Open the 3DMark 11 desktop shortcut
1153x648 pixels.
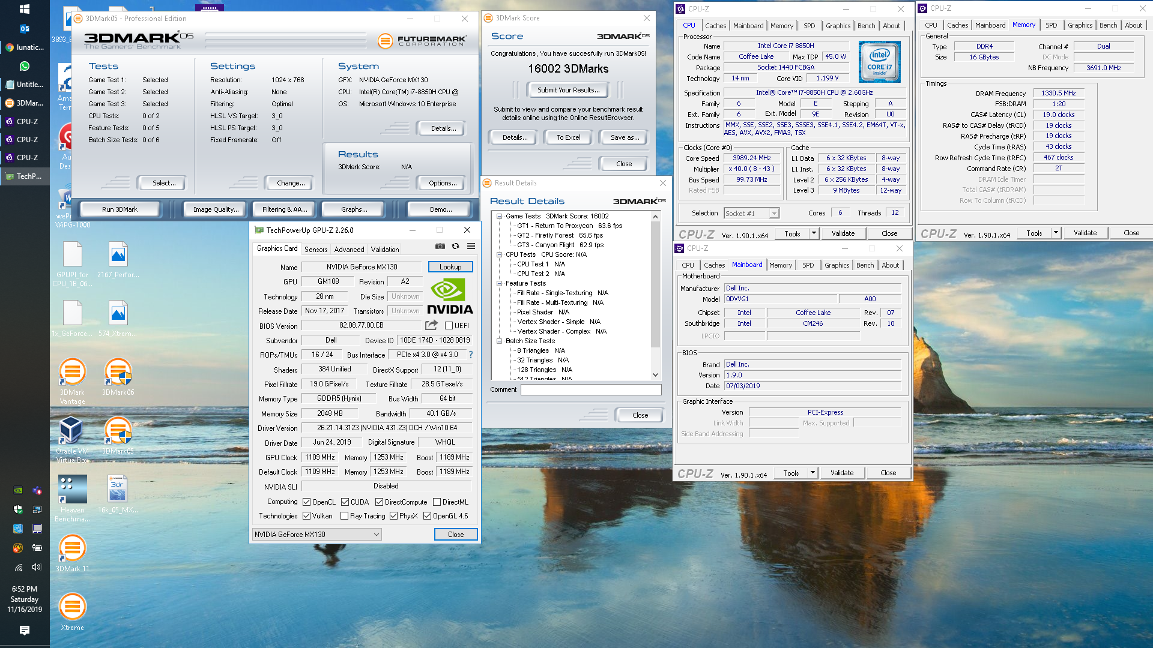[x=72, y=553]
